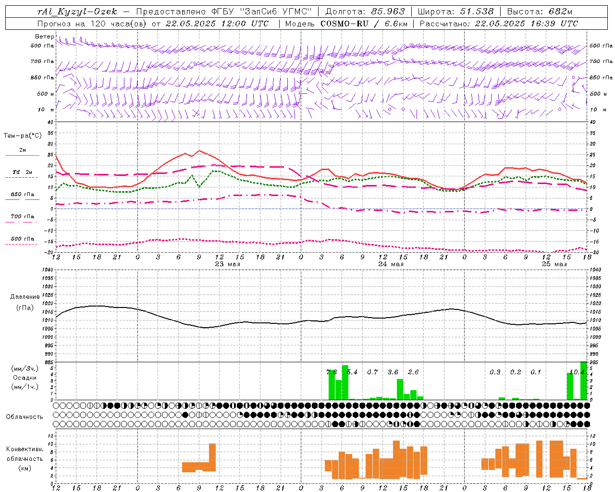The image size is (615, 492).
Task: Click the solid red 2м legend line
Action: click(23, 155)
